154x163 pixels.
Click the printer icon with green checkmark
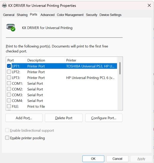point(11,27)
